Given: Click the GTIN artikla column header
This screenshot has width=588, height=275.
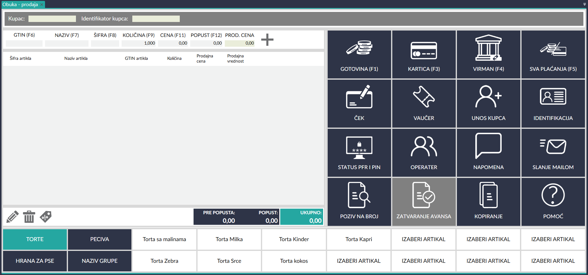Looking at the screenshot, I should pyautogui.click(x=136, y=58).
